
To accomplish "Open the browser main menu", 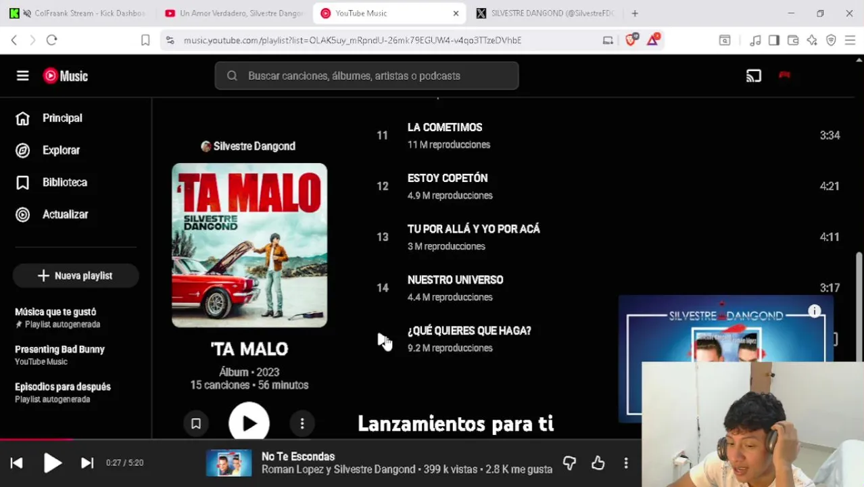I will 850,41.
